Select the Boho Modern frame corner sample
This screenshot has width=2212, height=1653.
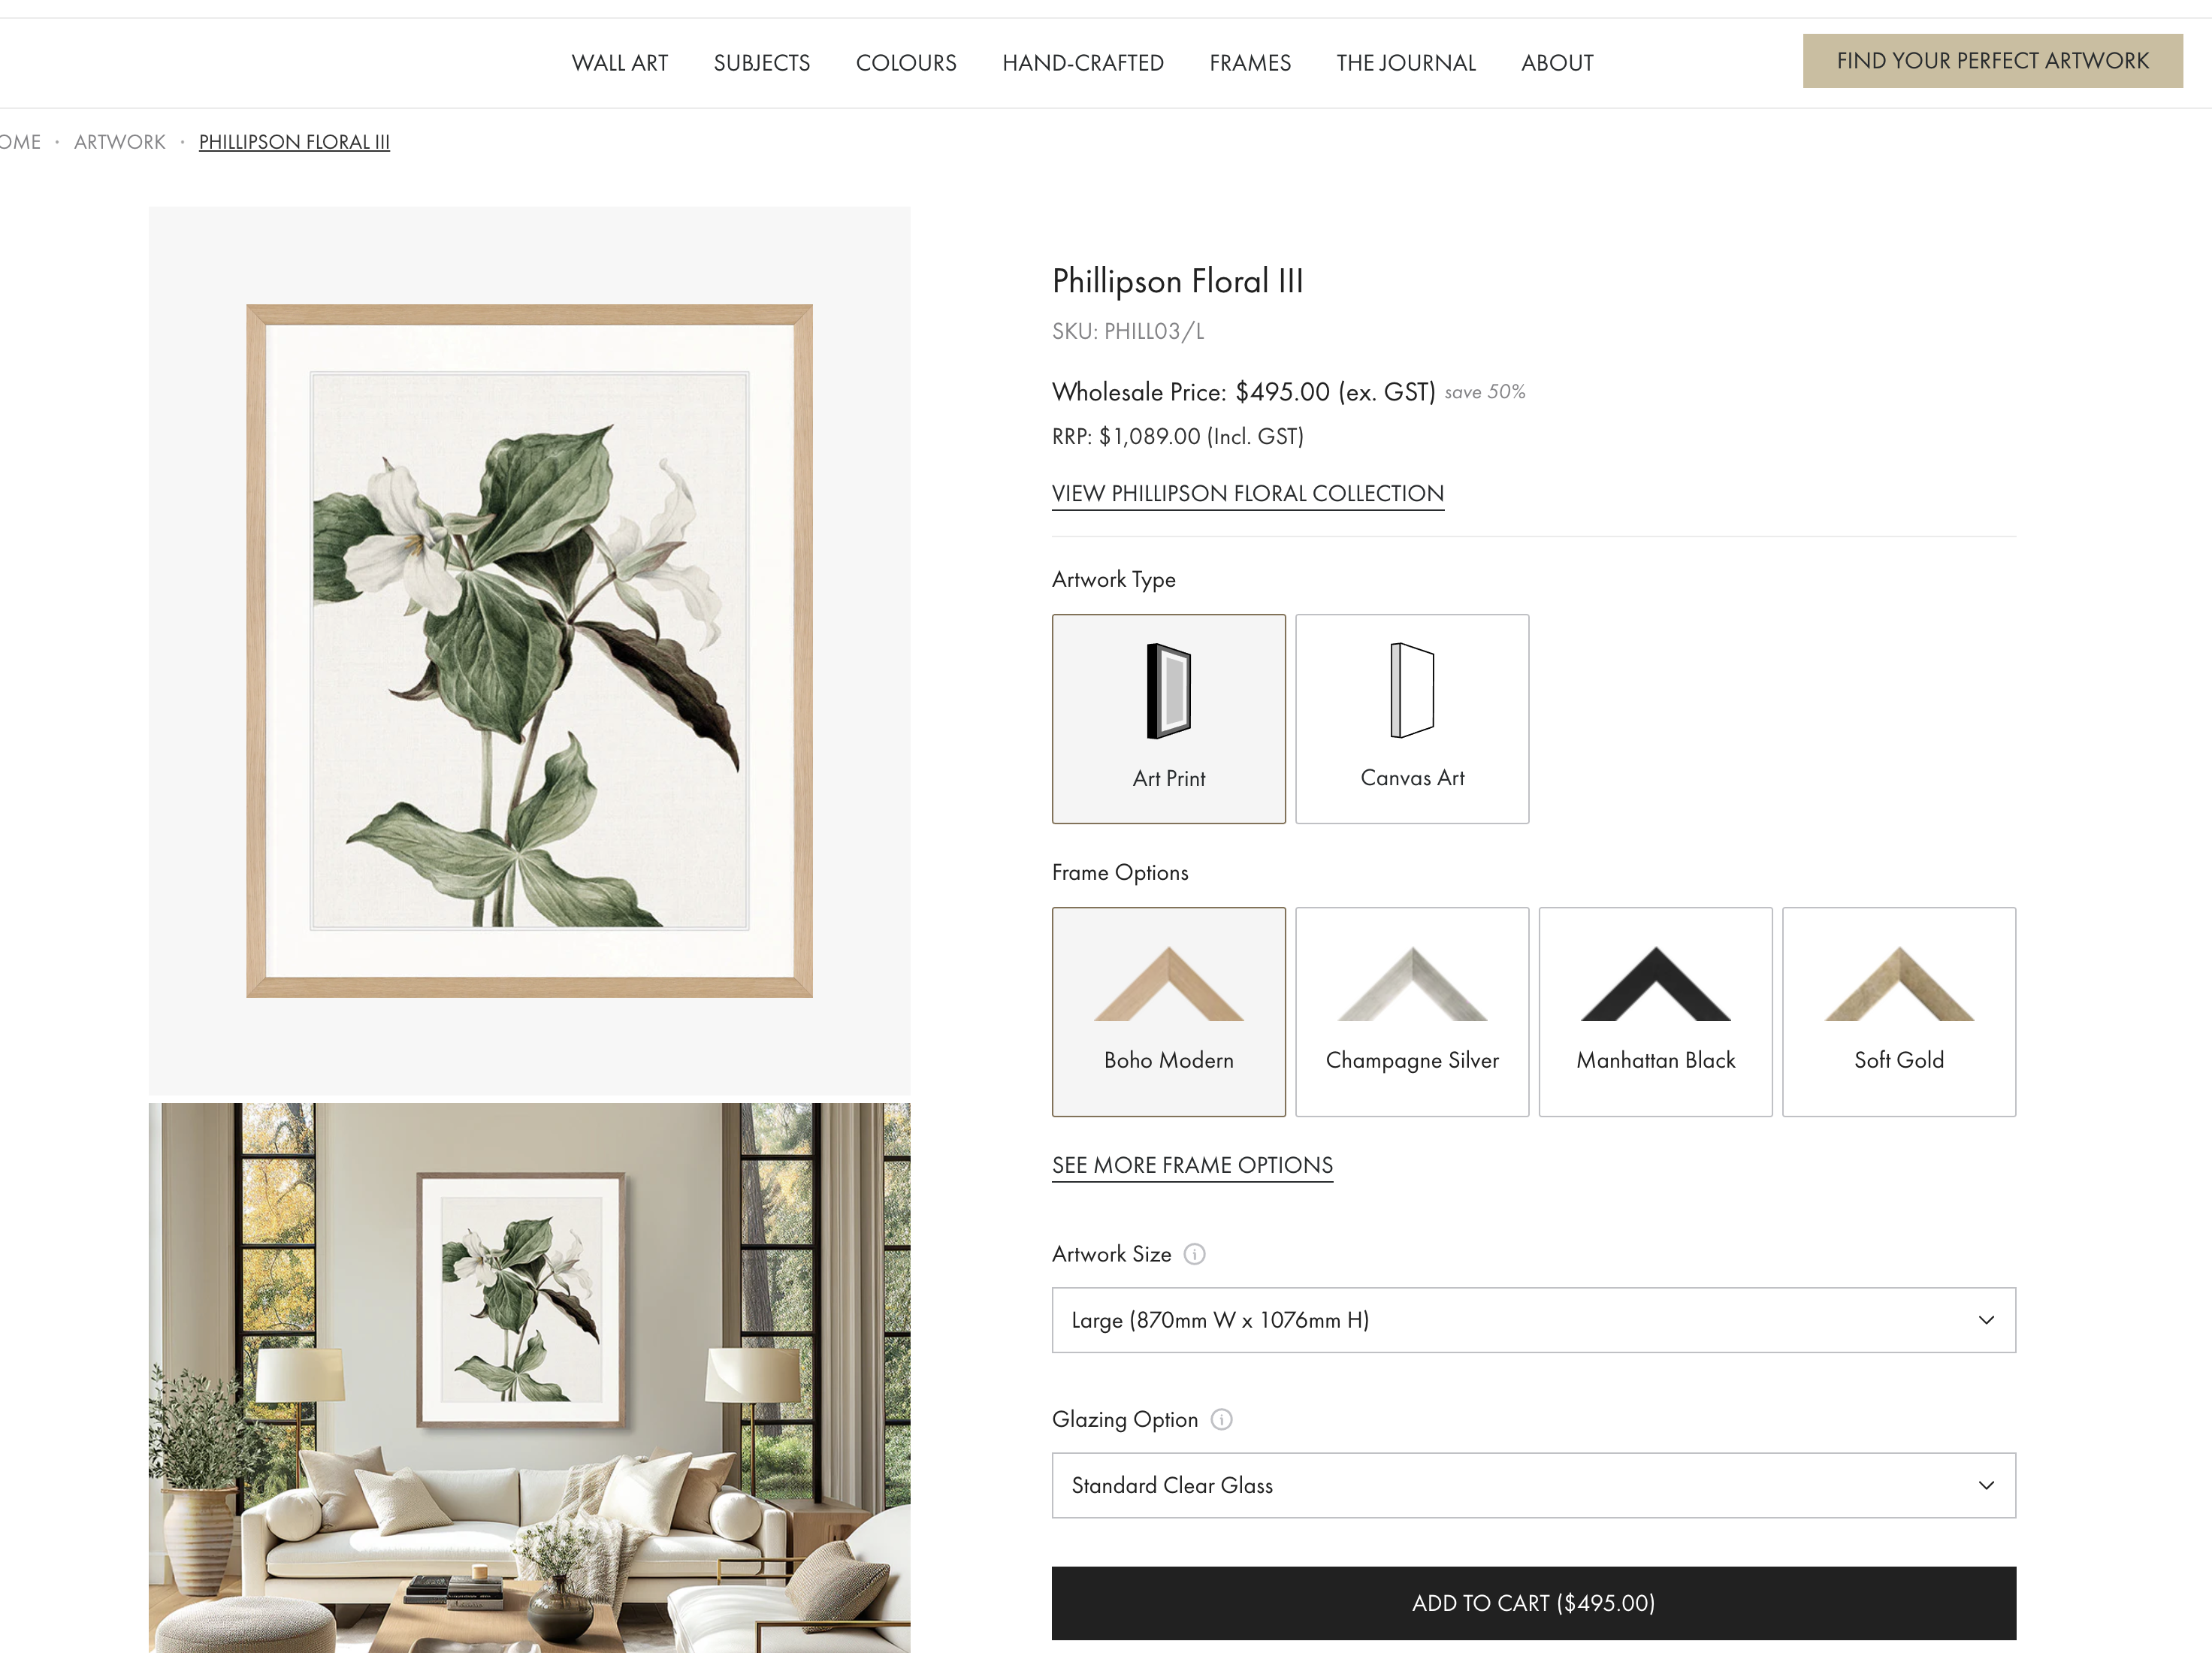tap(1168, 985)
